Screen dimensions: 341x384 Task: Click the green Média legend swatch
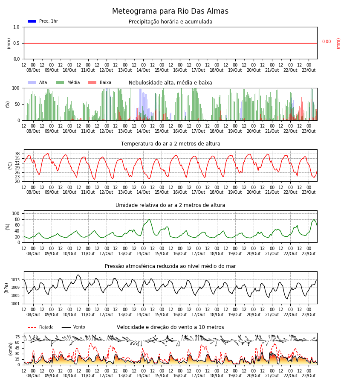[60, 82]
